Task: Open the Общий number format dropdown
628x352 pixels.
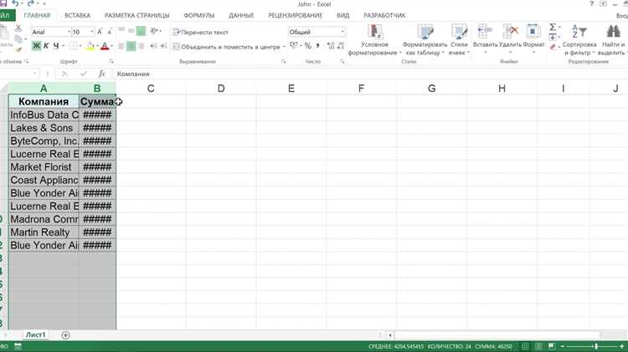Action: (342, 32)
